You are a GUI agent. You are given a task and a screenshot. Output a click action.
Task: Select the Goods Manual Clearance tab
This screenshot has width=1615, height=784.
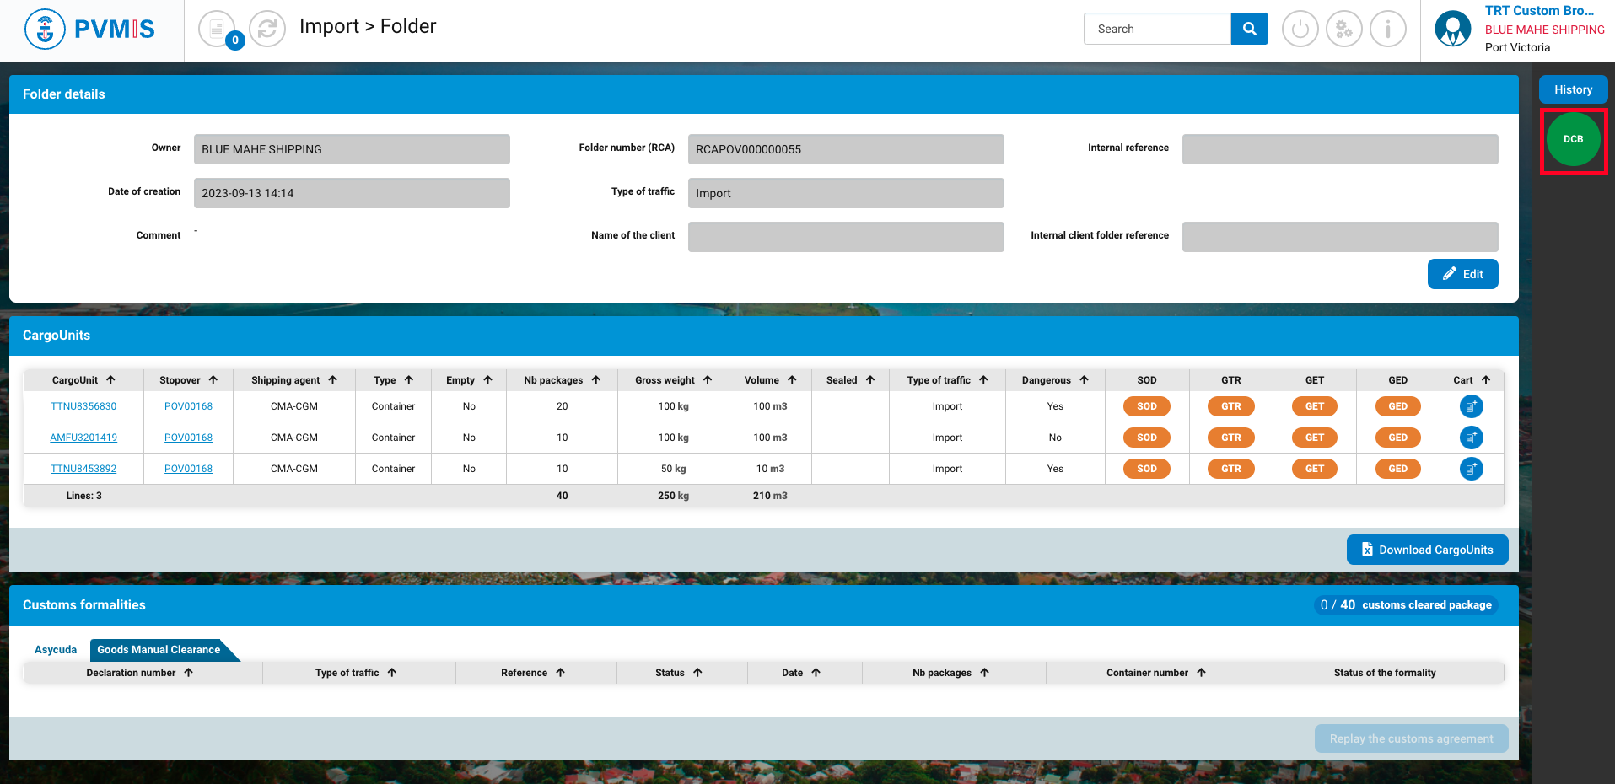coord(159,650)
